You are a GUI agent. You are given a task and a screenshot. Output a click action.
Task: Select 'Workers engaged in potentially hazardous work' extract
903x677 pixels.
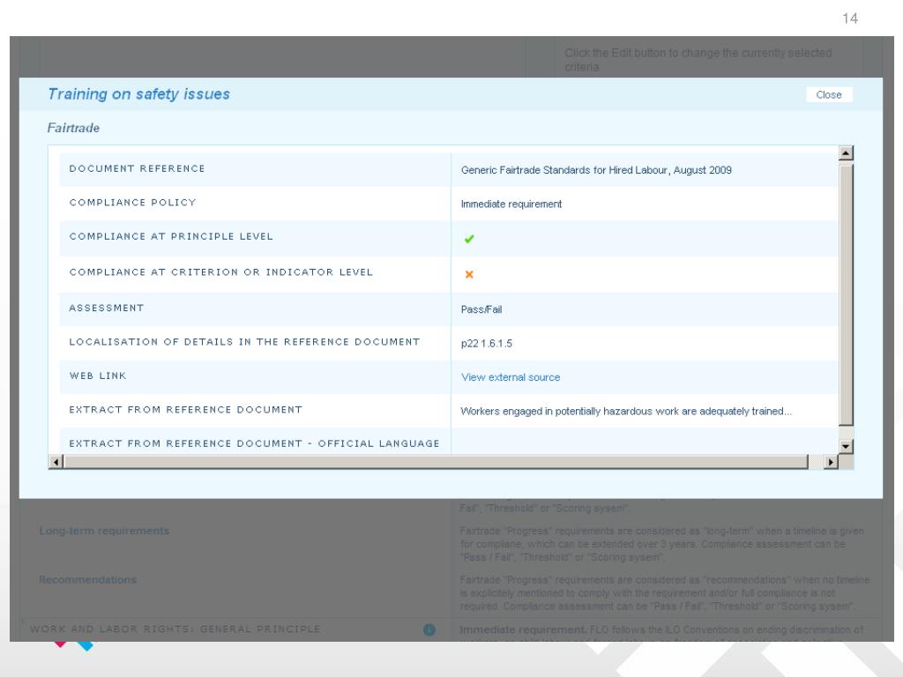coord(626,411)
